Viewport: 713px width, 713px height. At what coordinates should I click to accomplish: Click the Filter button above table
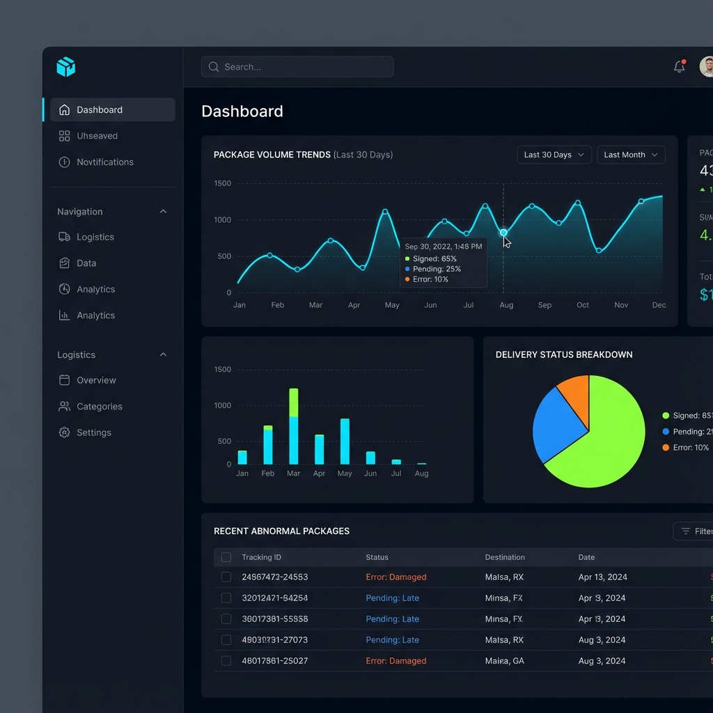pyautogui.click(x=695, y=531)
